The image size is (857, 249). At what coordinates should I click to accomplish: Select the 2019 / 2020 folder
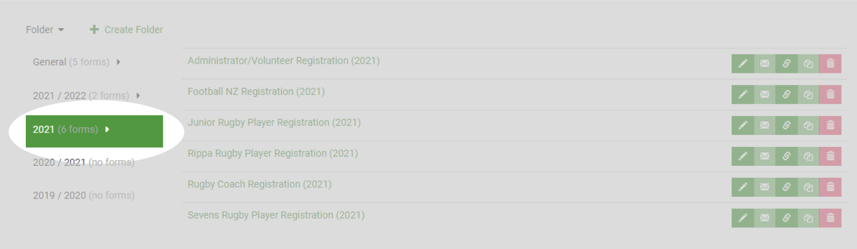[x=83, y=196]
